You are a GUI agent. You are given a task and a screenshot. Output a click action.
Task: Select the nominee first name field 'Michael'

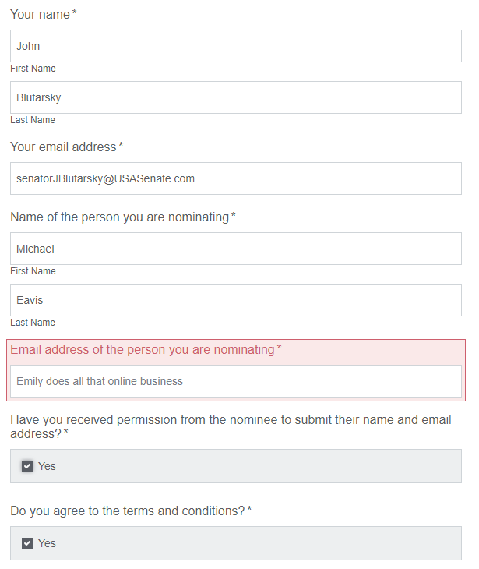[x=236, y=249]
